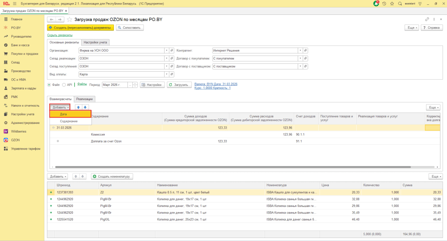Open Добавить dropdown above products table

(58, 176)
